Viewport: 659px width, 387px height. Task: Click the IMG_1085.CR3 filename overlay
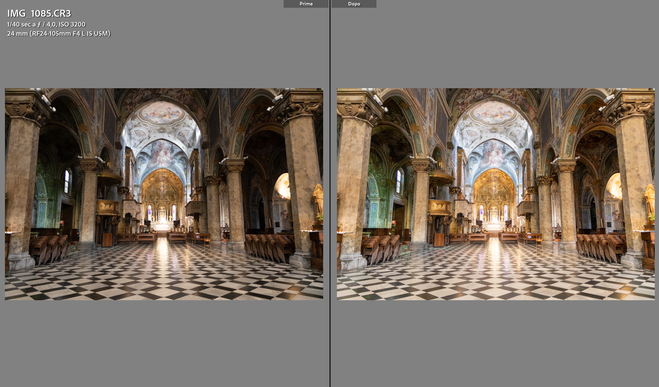39,13
